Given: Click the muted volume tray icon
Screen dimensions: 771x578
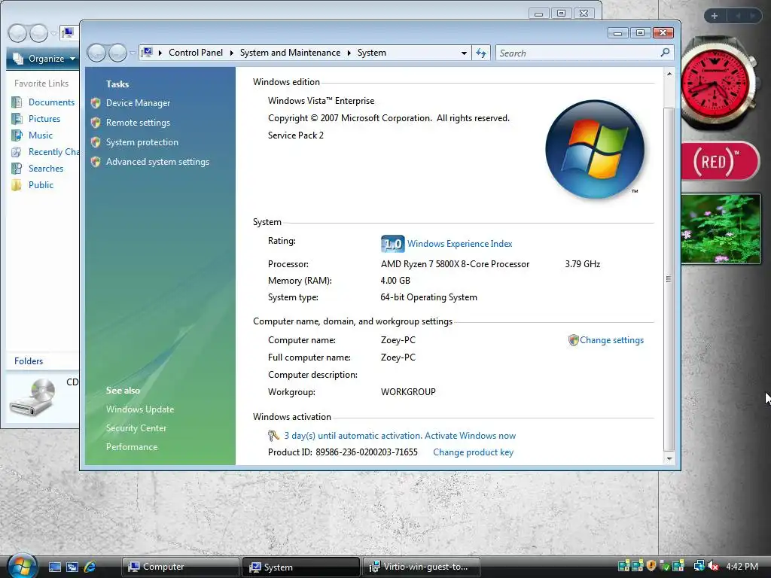Looking at the screenshot, I should point(713,566).
